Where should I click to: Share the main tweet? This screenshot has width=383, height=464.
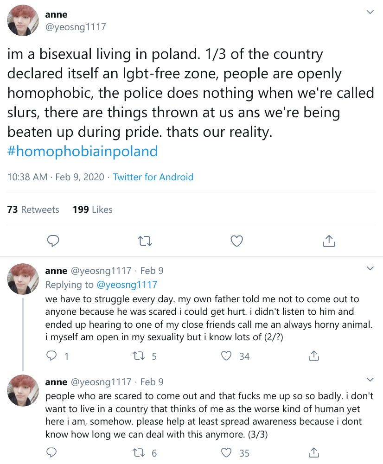pyautogui.click(x=329, y=241)
